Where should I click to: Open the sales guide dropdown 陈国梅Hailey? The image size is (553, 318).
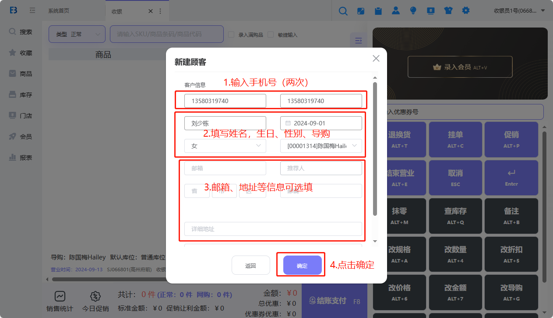tap(321, 146)
